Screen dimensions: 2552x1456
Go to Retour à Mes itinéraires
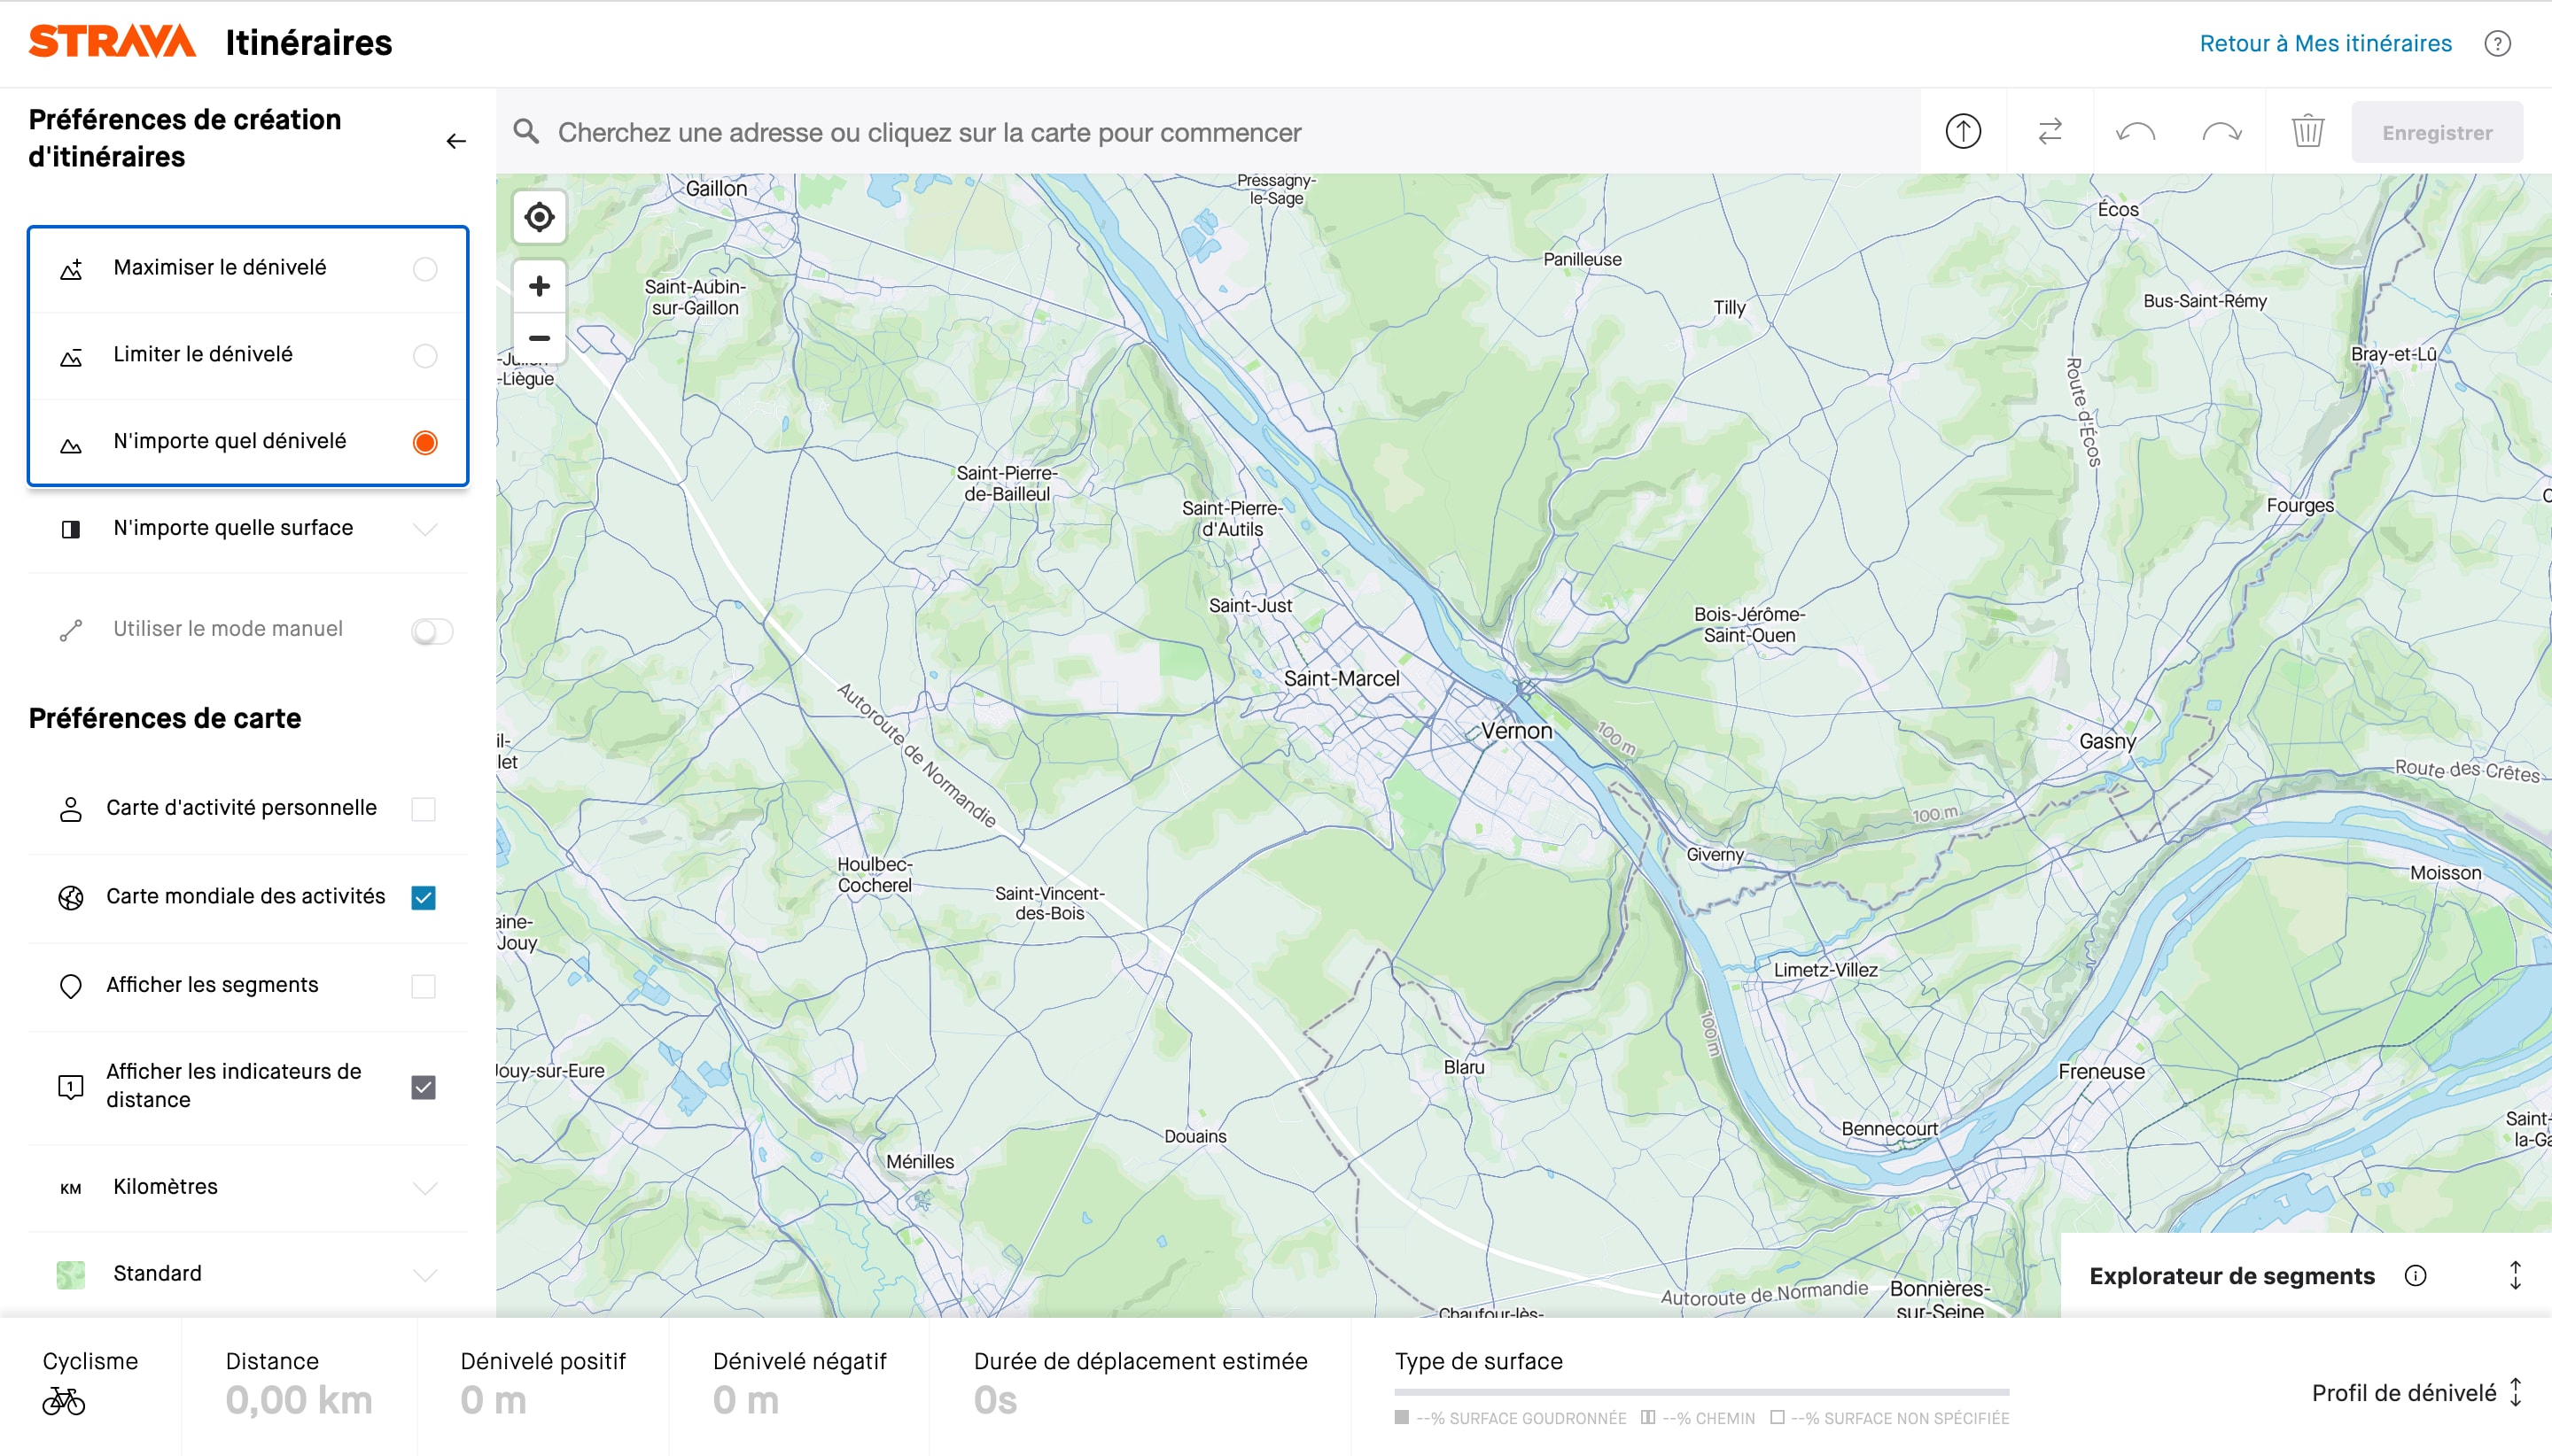click(x=2325, y=44)
